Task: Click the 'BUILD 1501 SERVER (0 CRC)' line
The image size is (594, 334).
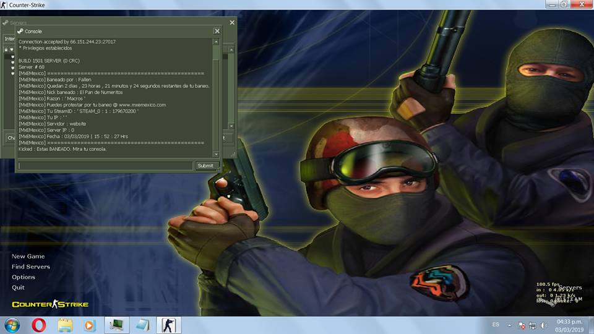Action: pyautogui.click(x=49, y=61)
